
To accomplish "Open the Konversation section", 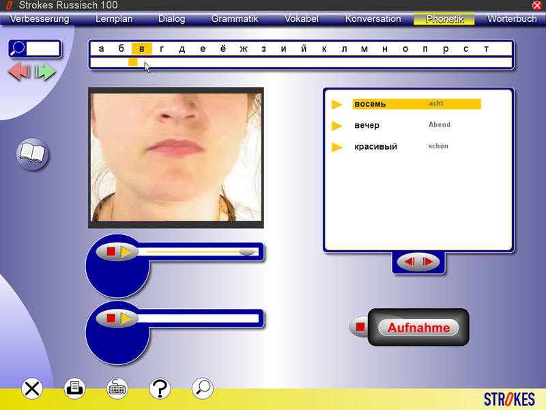I will tap(373, 19).
